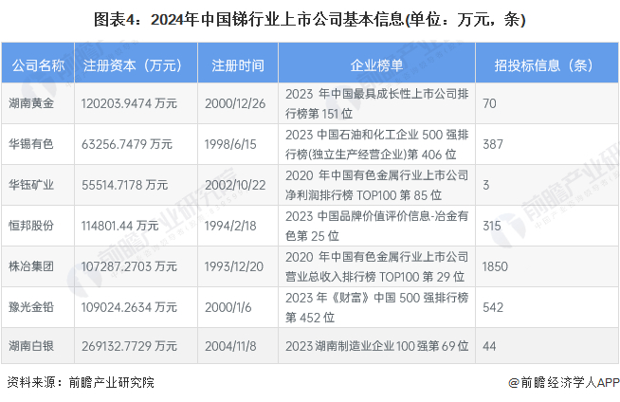
Task: Select ranking text '2023 湖南制造业企业 100 强第 69 位'
Action: [x=376, y=346]
